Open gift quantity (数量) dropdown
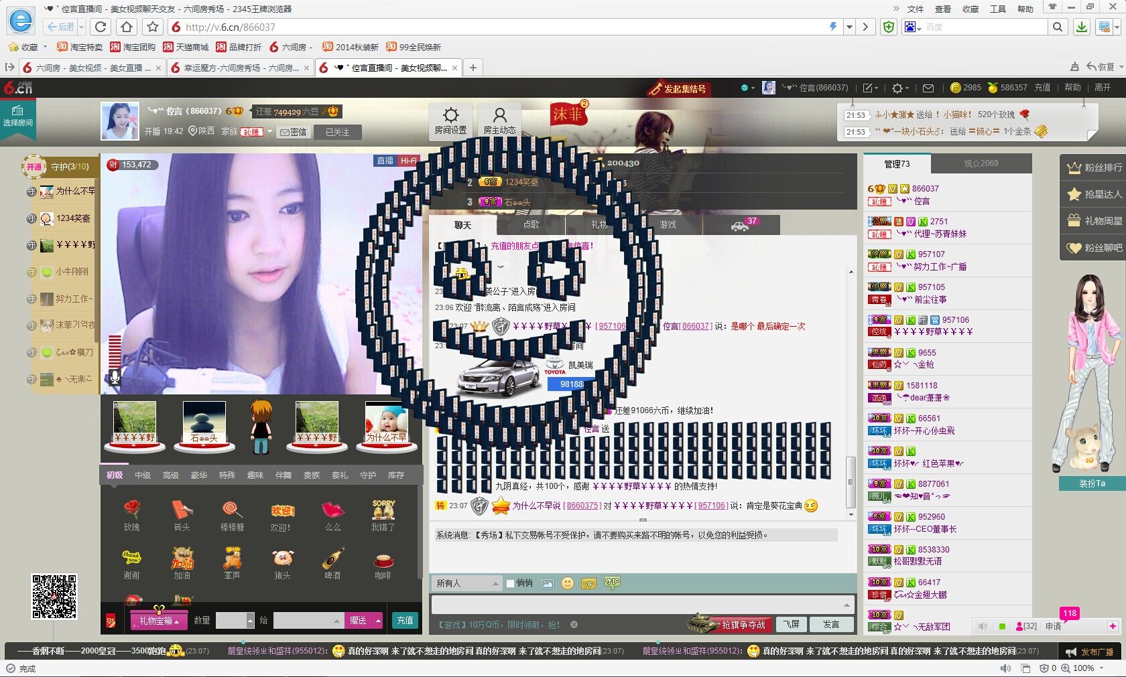This screenshot has width=1126, height=677. (x=251, y=621)
